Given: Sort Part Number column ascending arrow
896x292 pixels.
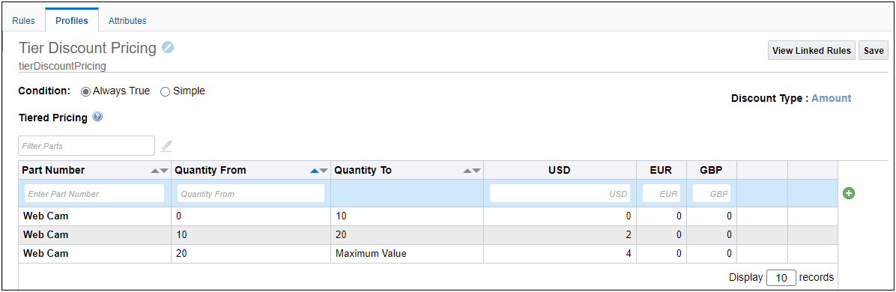Looking at the screenshot, I should (155, 170).
